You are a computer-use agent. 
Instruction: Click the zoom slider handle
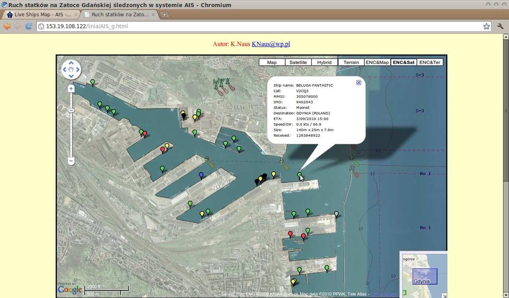(71, 111)
